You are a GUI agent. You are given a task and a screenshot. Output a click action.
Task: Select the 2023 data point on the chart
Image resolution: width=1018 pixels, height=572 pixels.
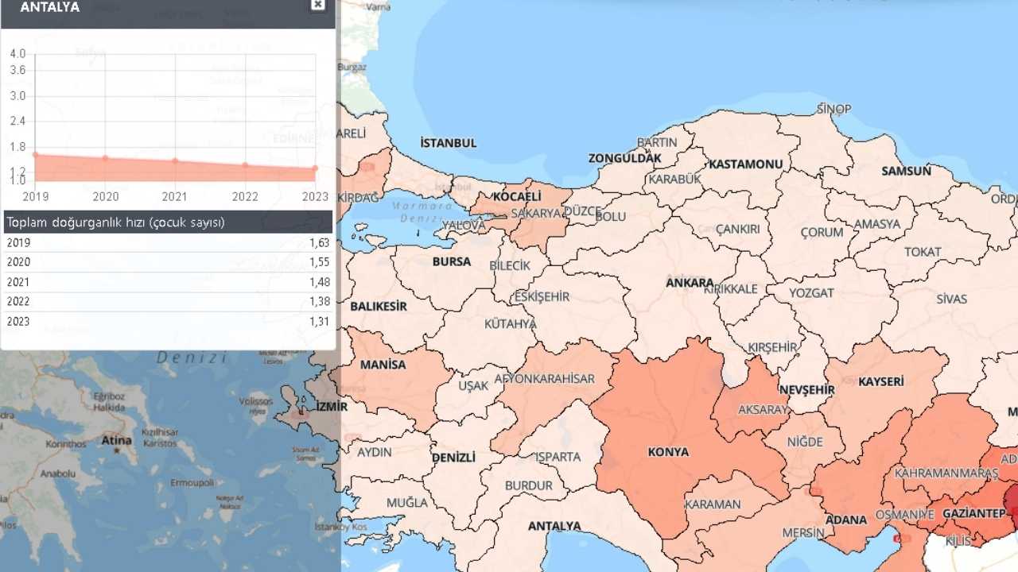click(315, 169)
